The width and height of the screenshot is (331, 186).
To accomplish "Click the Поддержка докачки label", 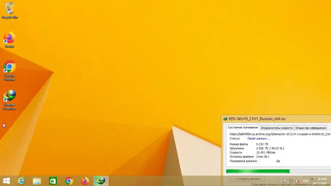I will point(243,161).
